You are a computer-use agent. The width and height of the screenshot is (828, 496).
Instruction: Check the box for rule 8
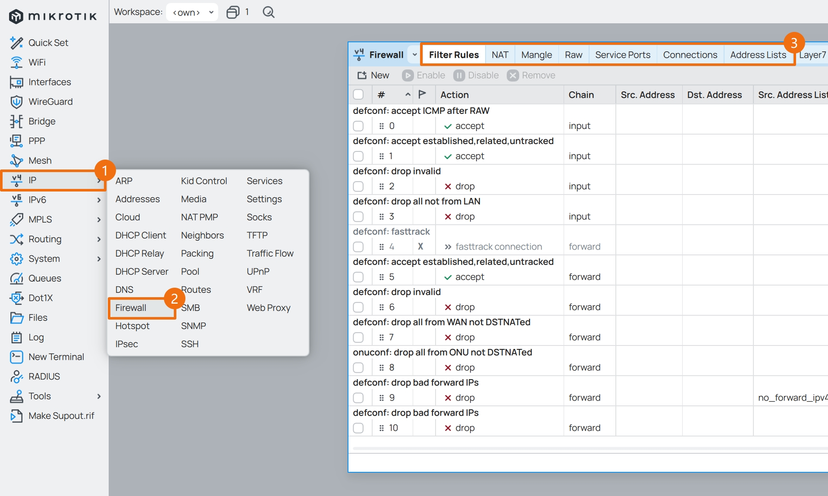coord(358,367)
